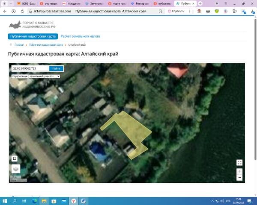This screenshot has width=257, height=205.
Task: Launch Microsoft Edge from taskbar
Action: pyautogui.click(x=34, y=201)
